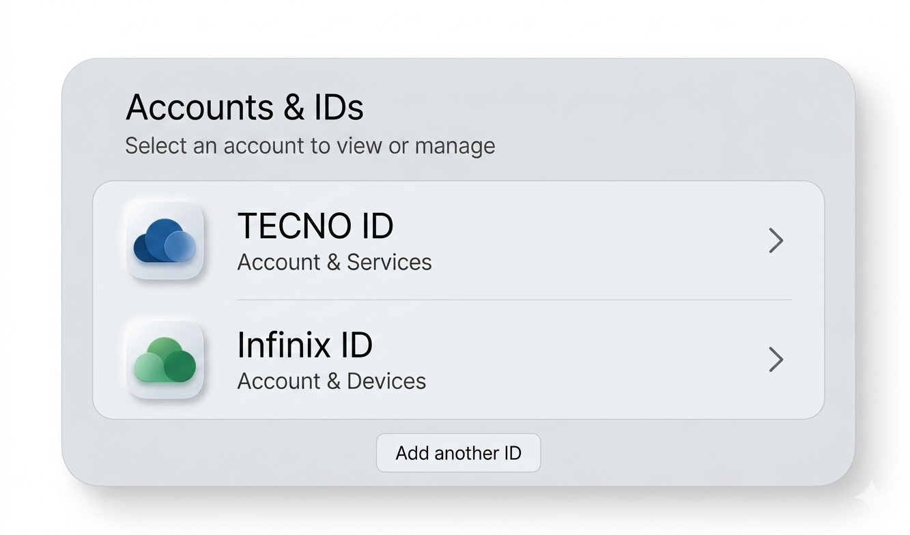Image resolution: width=910 pixels, height=535 pixels.
Task: Expand the TECNO ID row chevron
Action: pyautogui.click(x=776, y=240)
